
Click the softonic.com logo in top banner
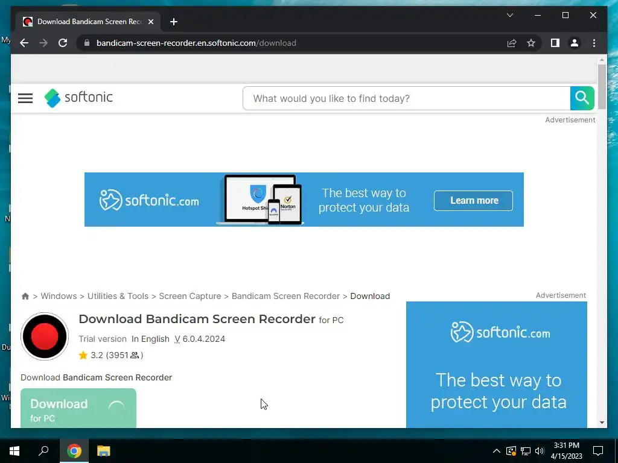(149, 200)
